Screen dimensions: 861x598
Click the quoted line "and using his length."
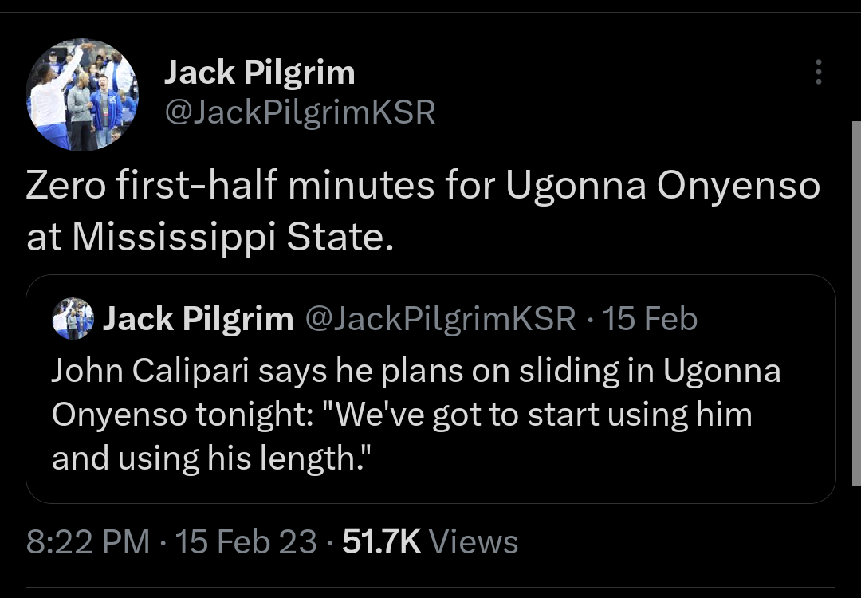click(x=213, y=457)
